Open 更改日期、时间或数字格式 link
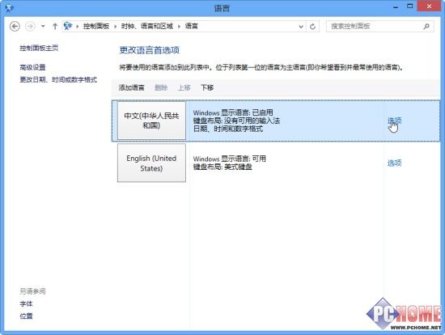The image size is (445, 335). (58, 79)
